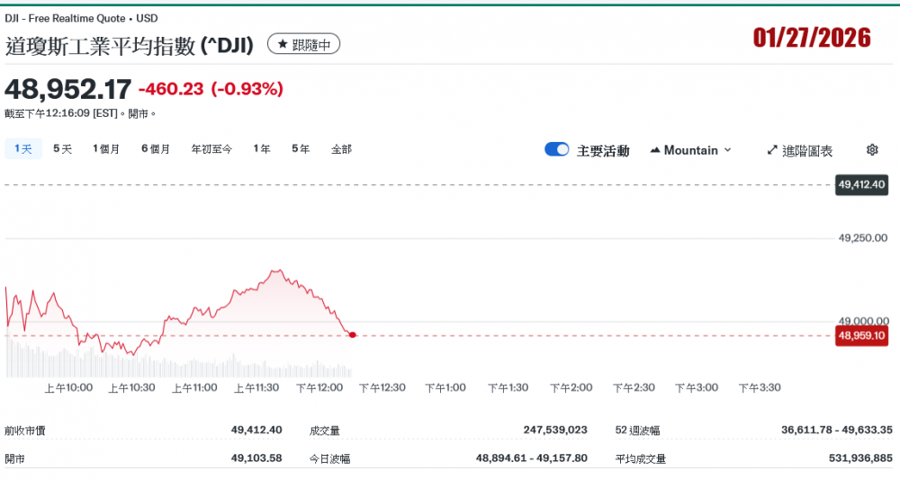This screenshot has width=900, height=480.
Task: Open the advanced chart expand icon
Action: click(772, 150)
